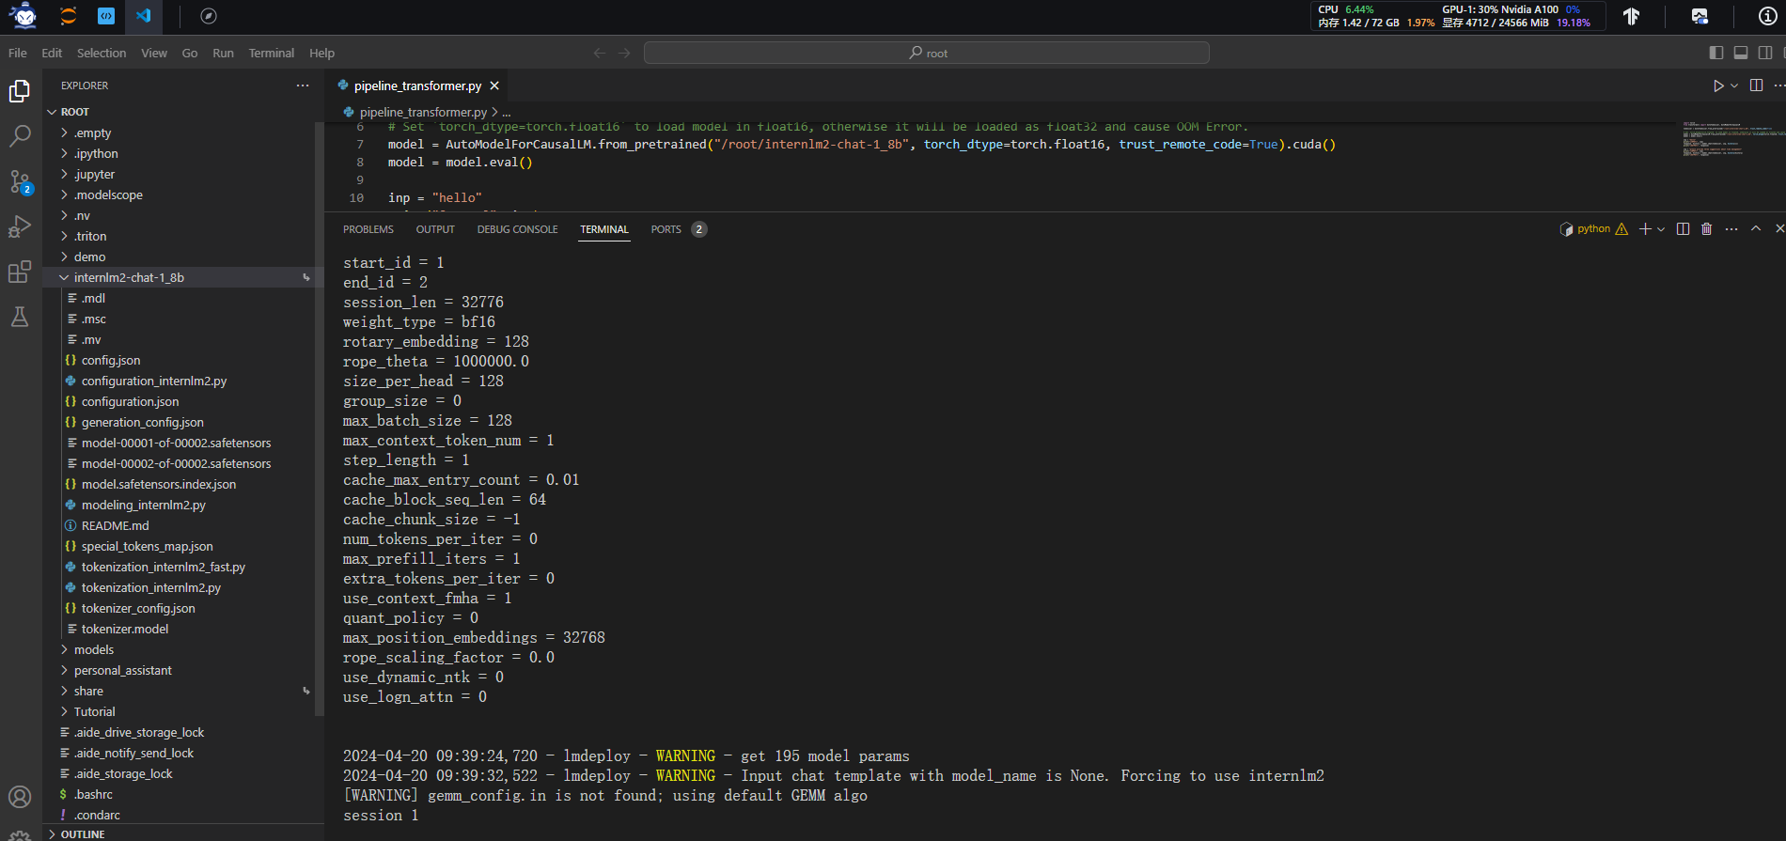Switch to the OUTPUT tab
Viewport: 1786px width, 841px height.
click(435, 229)
